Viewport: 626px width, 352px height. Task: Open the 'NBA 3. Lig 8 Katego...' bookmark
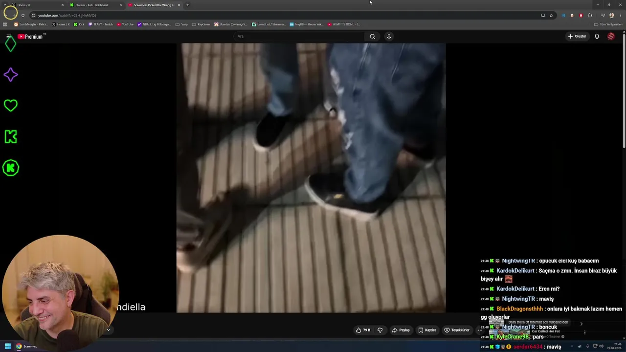click(x=154, y=24)
